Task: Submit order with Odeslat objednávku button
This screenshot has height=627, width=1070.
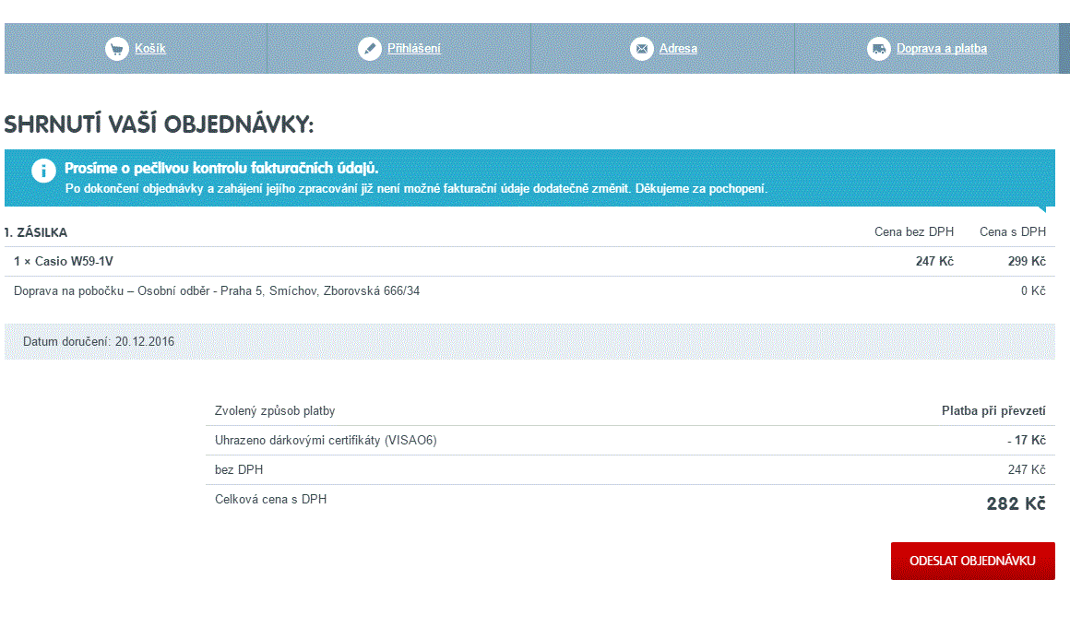Action: click(x=972, y=561)
